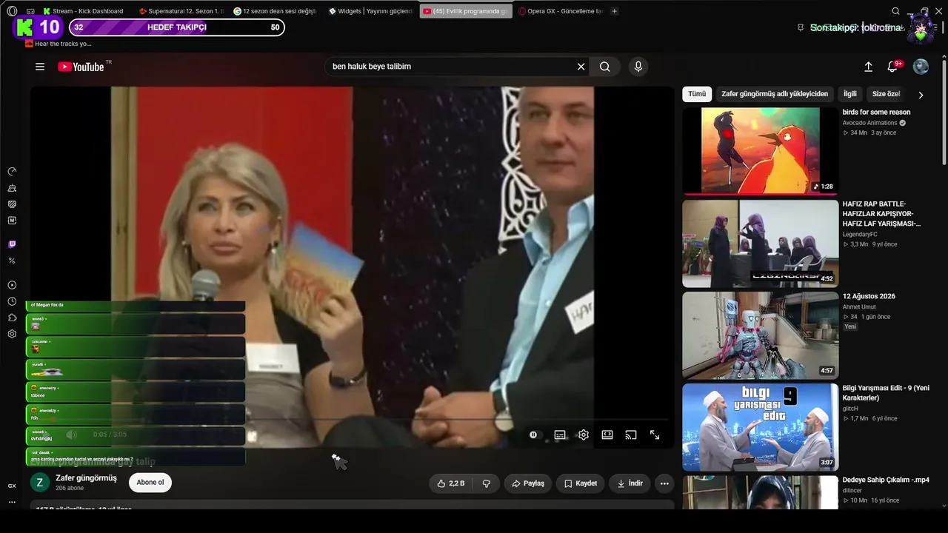Save the video with Kaydet
The height and width of the screenshot is (533, 948).
click(x=581, y=483)
